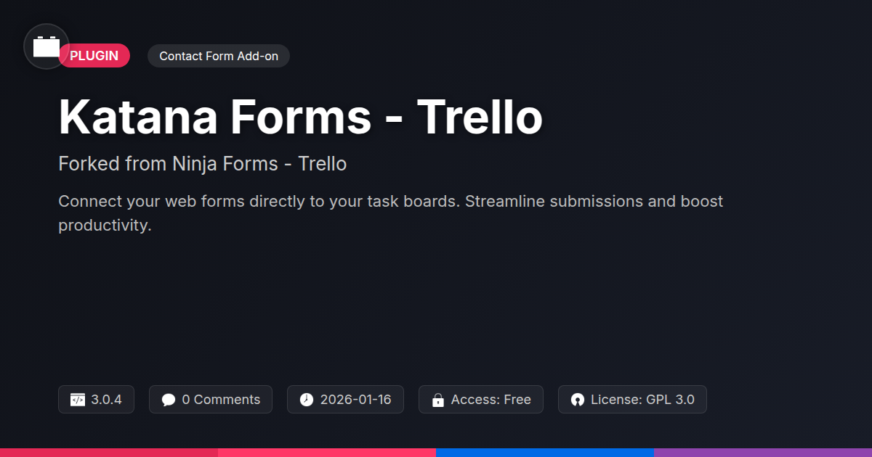
Task: Click the clock icon beside the date
Action: click(x=307, y=400)
